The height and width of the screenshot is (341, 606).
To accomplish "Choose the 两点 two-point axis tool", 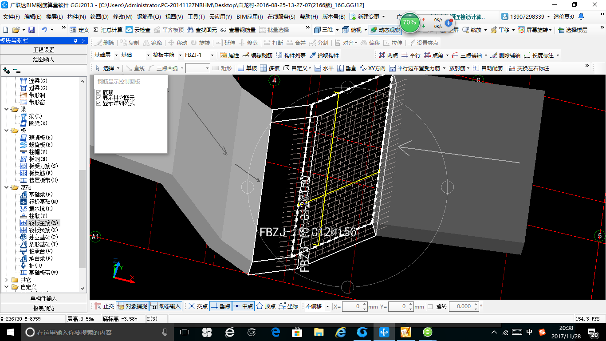I will click(388, 55).
